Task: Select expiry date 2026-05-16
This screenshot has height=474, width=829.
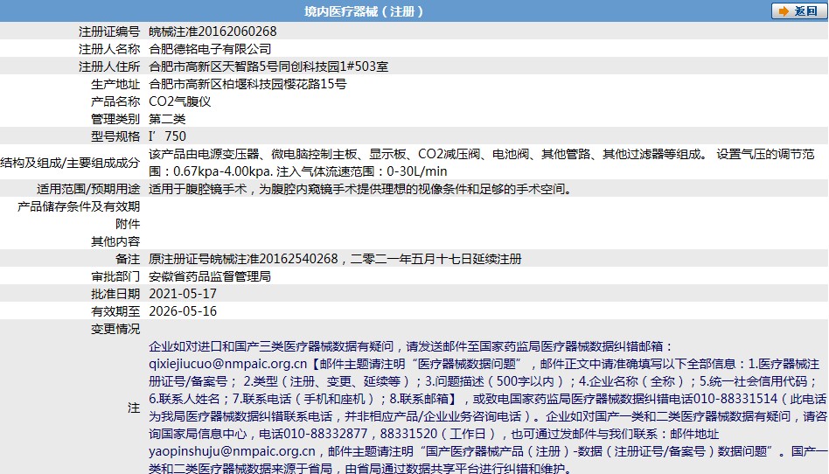Action: 183,311
